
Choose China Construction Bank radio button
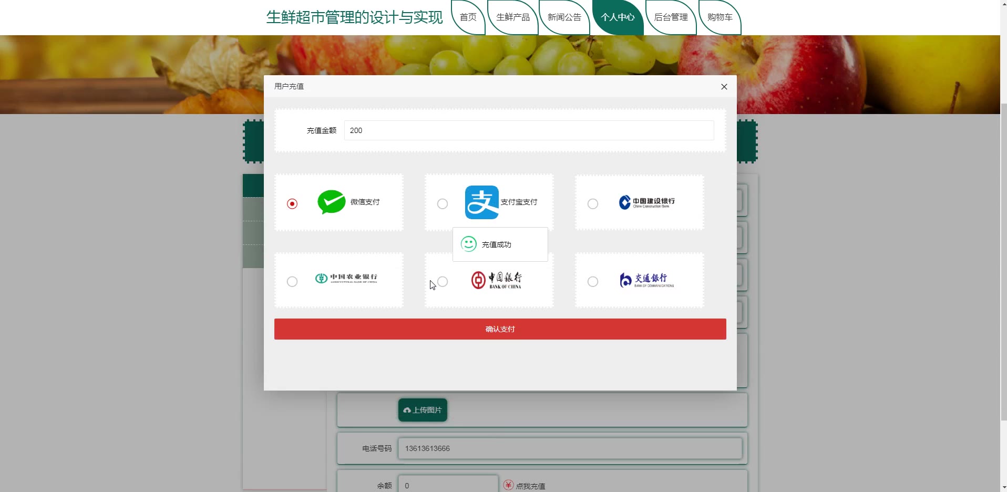coord(593,203)
